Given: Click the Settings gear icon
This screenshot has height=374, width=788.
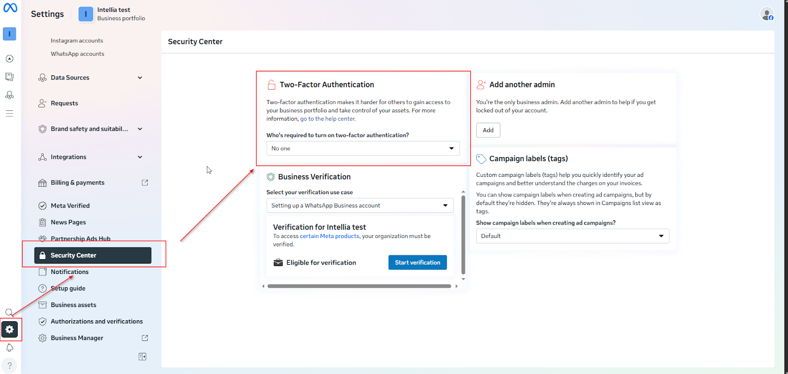Looking at the screenshot, I should click(x=9, y=329).
